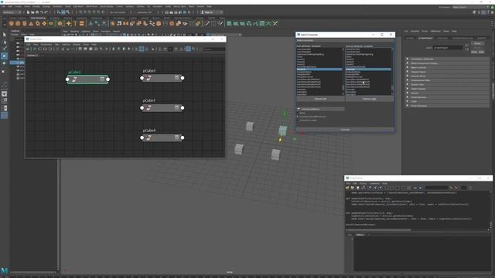Viewport: 495px width, 278px height.
Task: Expand Tessellation Attributes section
Action: coord(447,59)
